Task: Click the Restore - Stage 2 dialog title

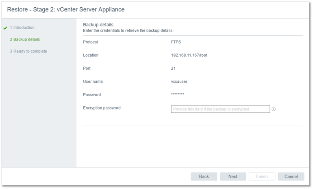Action: 66,9
